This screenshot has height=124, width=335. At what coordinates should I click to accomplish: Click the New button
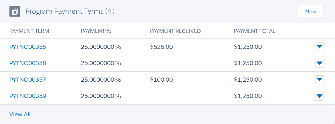coord(311,12)
